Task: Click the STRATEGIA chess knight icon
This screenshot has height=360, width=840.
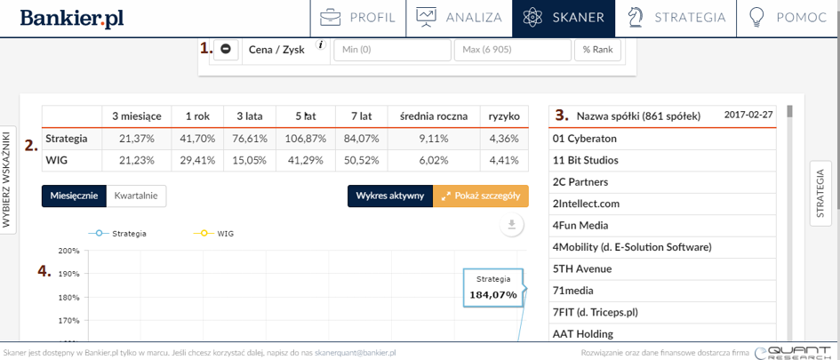Action: [x=636, y=18]
